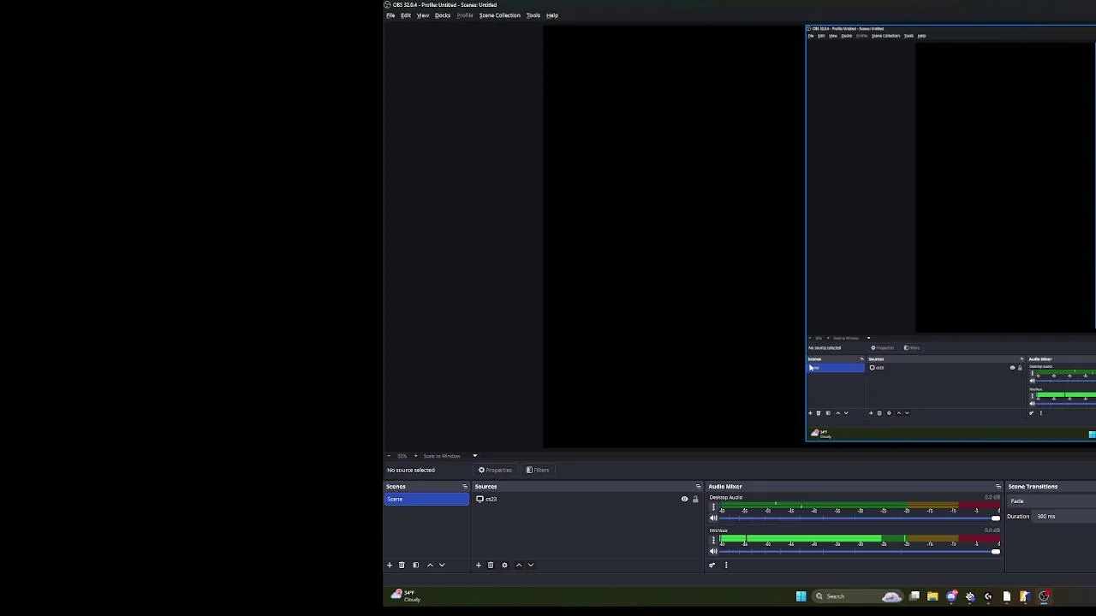Mute Mic/Aux speaker icon
The height and width of the screenshot is (616, 1096).
[x=713, y=551]
